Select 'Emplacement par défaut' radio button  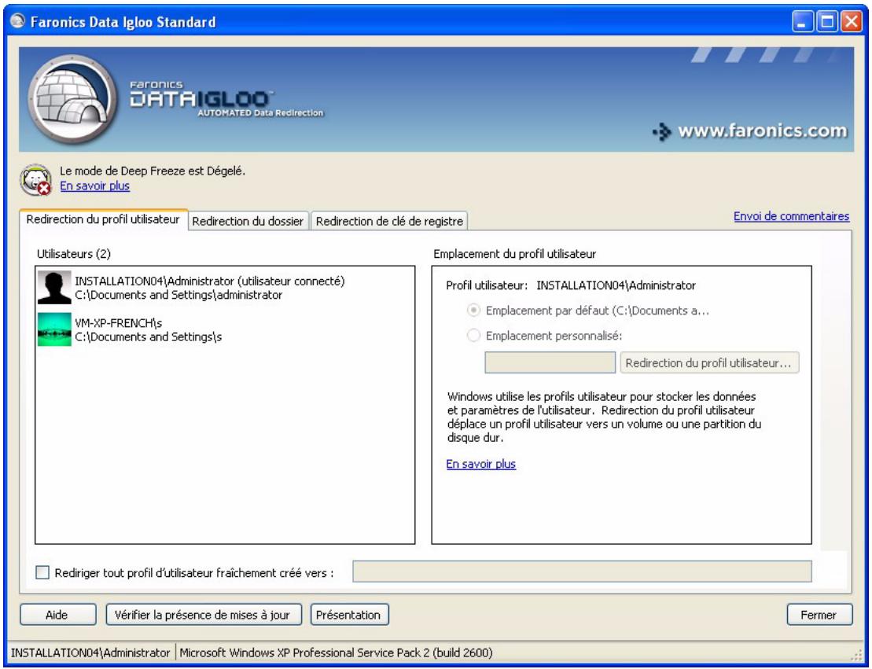click(x=473, y=311)
